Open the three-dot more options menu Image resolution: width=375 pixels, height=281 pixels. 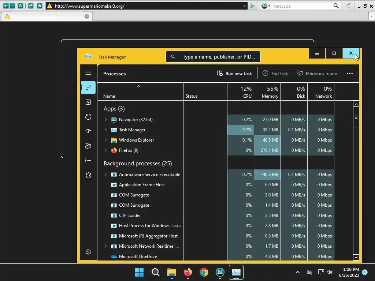coord(350,73)
